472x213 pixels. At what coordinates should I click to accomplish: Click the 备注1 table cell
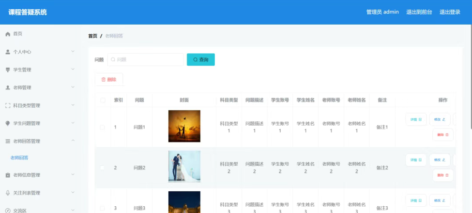[x=382, y=127]
